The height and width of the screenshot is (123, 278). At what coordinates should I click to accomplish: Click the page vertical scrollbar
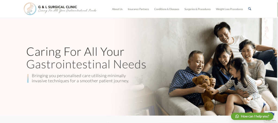tap(277, 61)
